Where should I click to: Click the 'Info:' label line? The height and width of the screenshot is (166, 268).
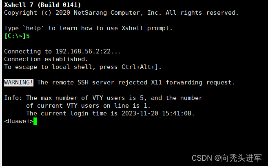click(x=13, y=98)
